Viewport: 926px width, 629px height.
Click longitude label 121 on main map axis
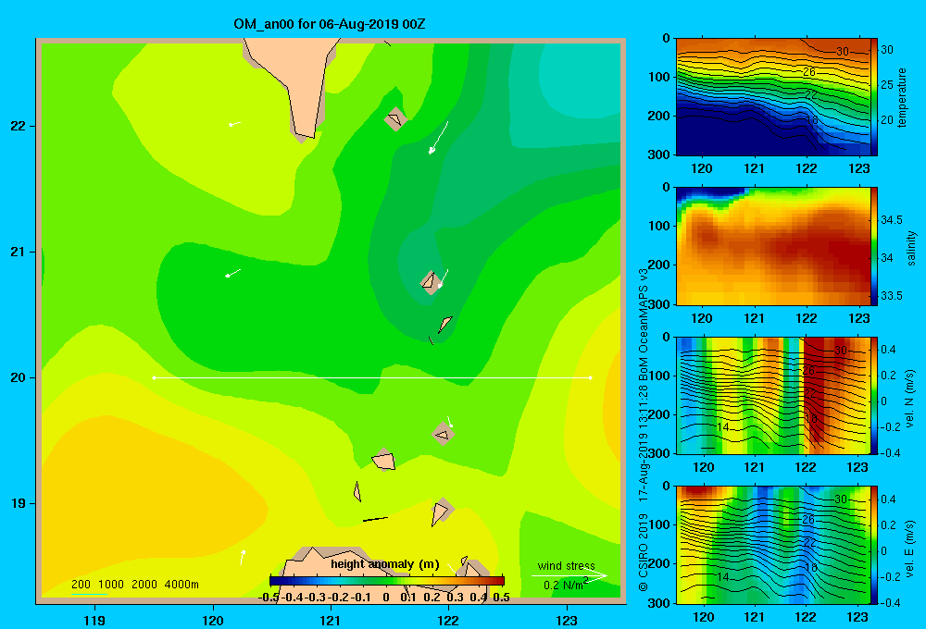(x=331, y=620)
